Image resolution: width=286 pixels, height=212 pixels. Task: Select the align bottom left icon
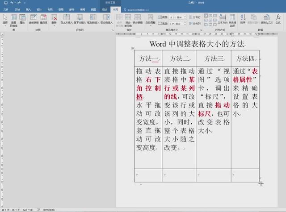coord(206,25)
